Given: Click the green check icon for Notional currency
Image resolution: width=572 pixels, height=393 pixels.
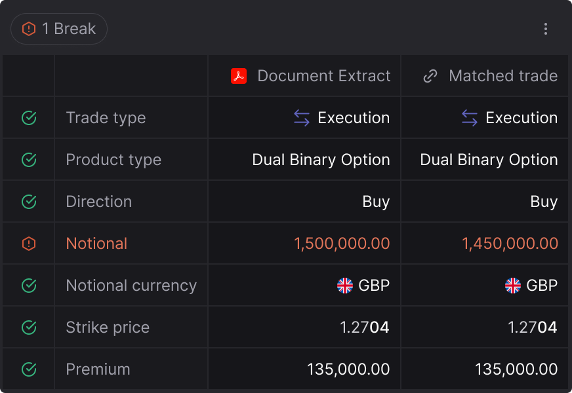Looking at the screenshot, I should [x=29, y=285].
